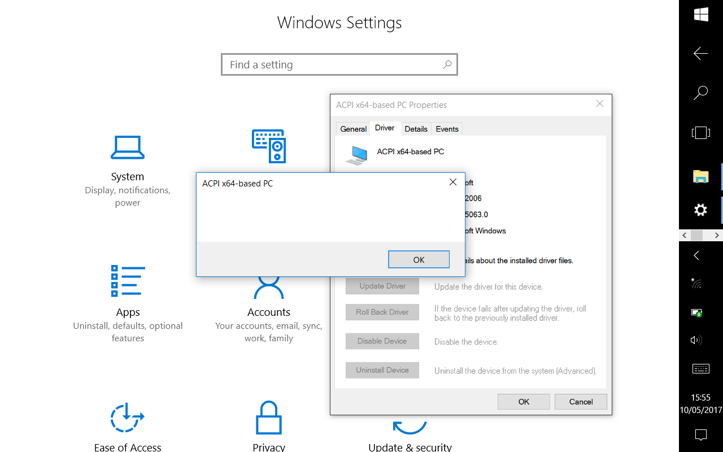This screenshot has height=452, width=723.
Task: Open the Action Center notifications icon
Action: tap(700, 434)
